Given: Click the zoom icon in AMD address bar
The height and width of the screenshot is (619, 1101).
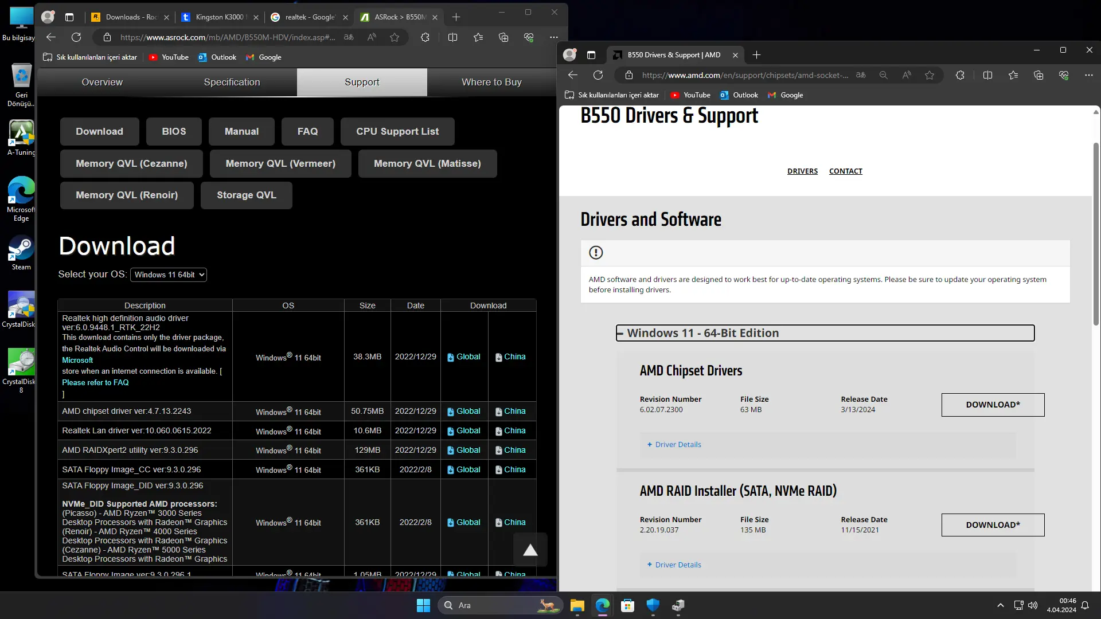Looking at the screenshot, I should coord(884,75).
